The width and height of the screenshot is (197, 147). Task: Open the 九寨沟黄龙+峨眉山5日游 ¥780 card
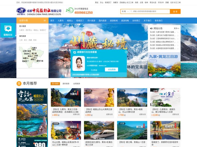coord(132,103)
